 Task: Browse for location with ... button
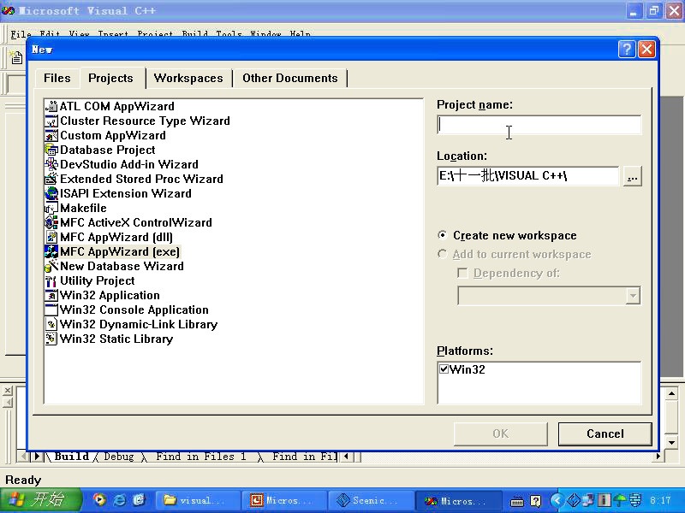632,176
